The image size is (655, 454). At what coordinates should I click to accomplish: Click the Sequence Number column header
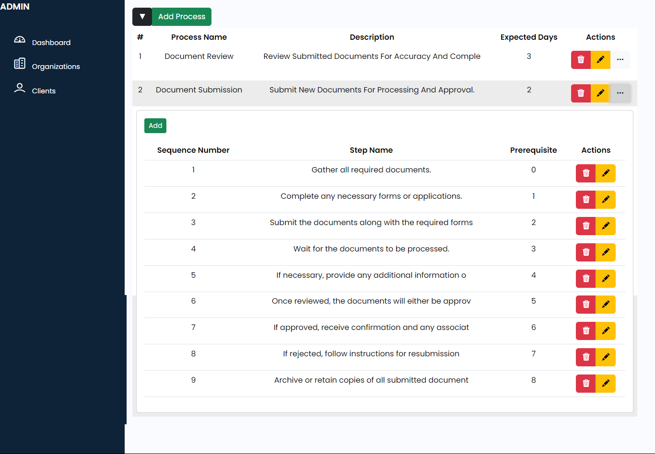click(x=193, y=150)
